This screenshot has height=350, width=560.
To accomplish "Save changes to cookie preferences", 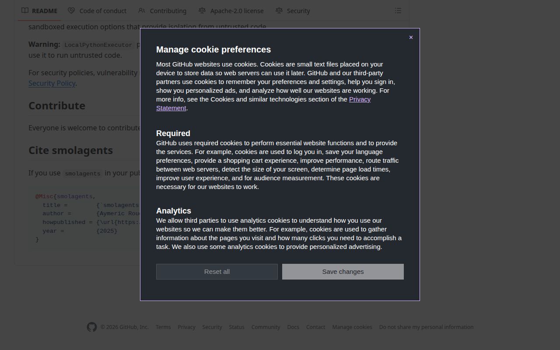I will [343, 272].
